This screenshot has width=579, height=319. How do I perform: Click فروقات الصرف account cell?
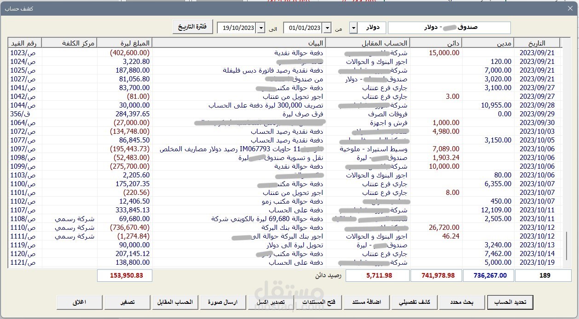click(x=388, y=114)
